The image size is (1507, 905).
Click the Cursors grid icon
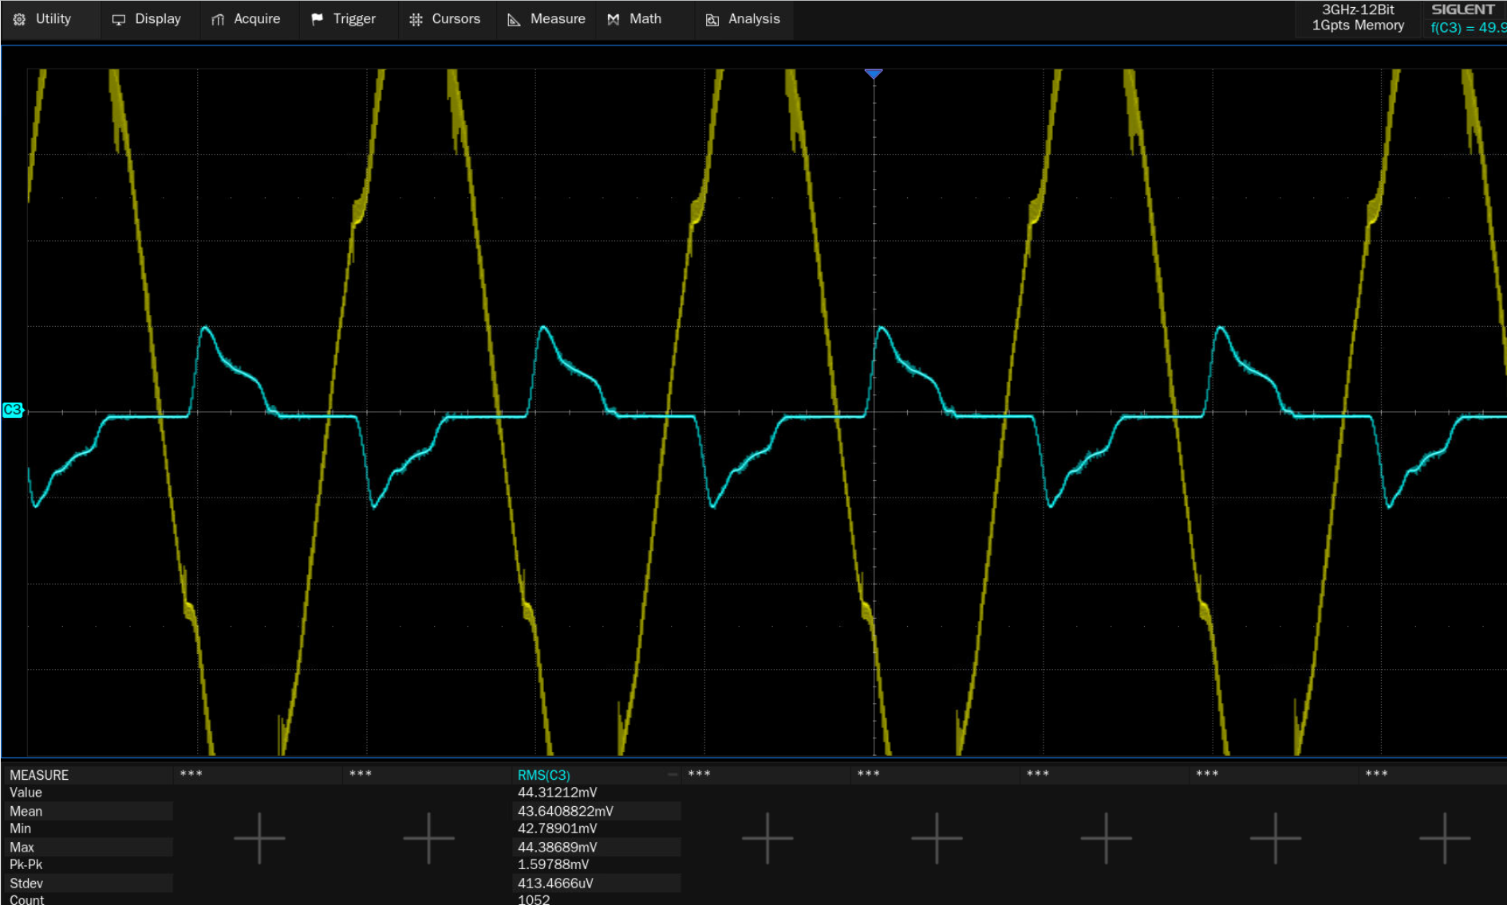(x=416, y=20)
